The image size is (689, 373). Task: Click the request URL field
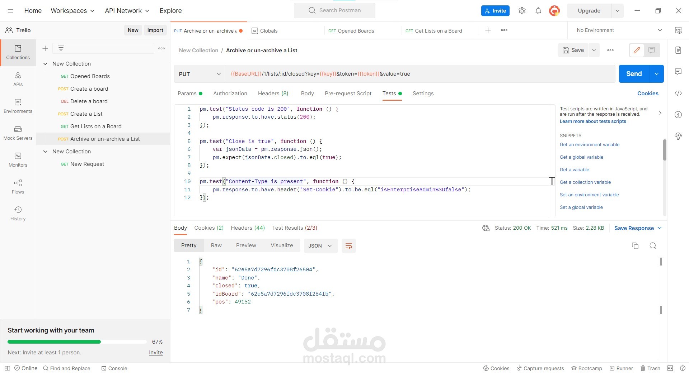(421, 74)
